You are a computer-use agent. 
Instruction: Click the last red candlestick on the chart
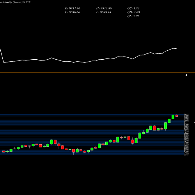coord(177,115)
